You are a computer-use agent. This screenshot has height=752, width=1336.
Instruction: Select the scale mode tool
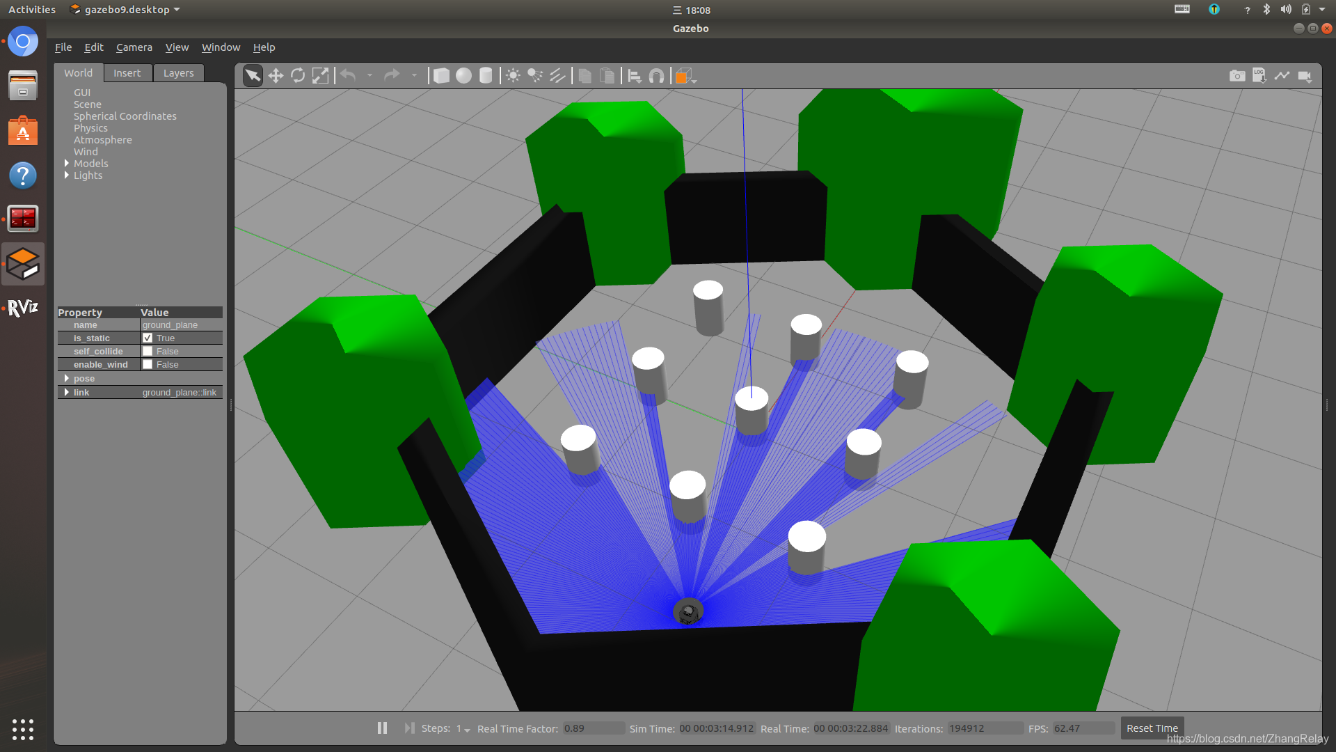coord(320,75)
